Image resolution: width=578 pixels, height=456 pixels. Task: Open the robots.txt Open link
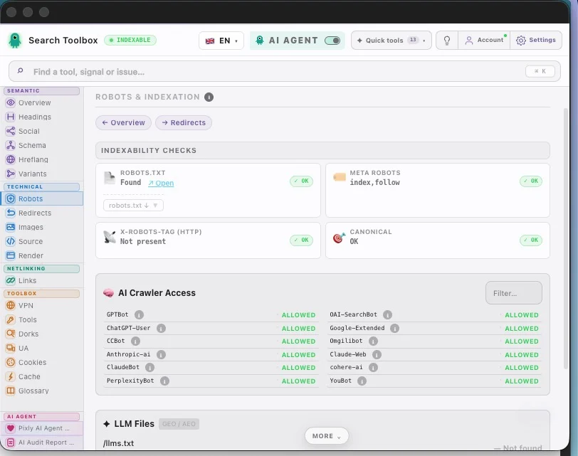tap(161, 183)
